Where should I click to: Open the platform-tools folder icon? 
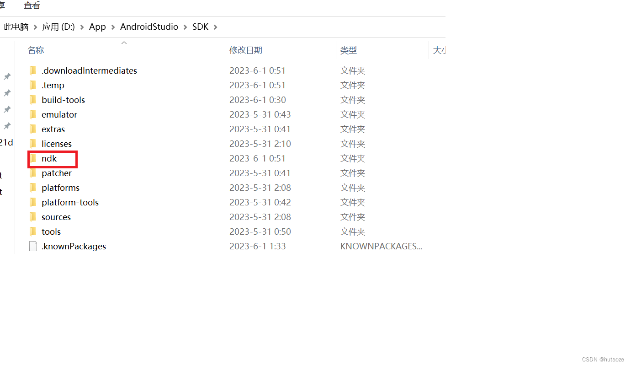(33, 202)
